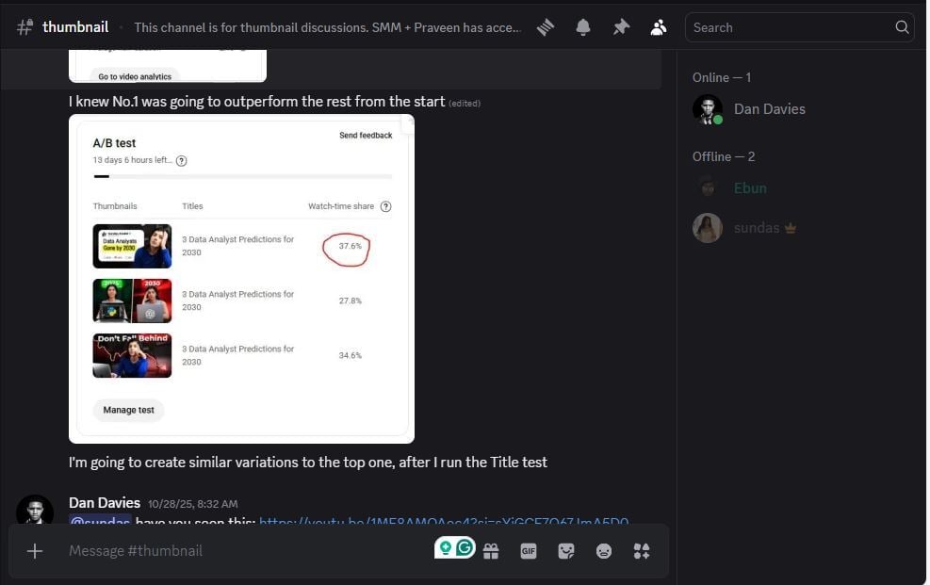Open the Apps launcher icon
This screenshot has height=585, width=930.
point(642,551)
